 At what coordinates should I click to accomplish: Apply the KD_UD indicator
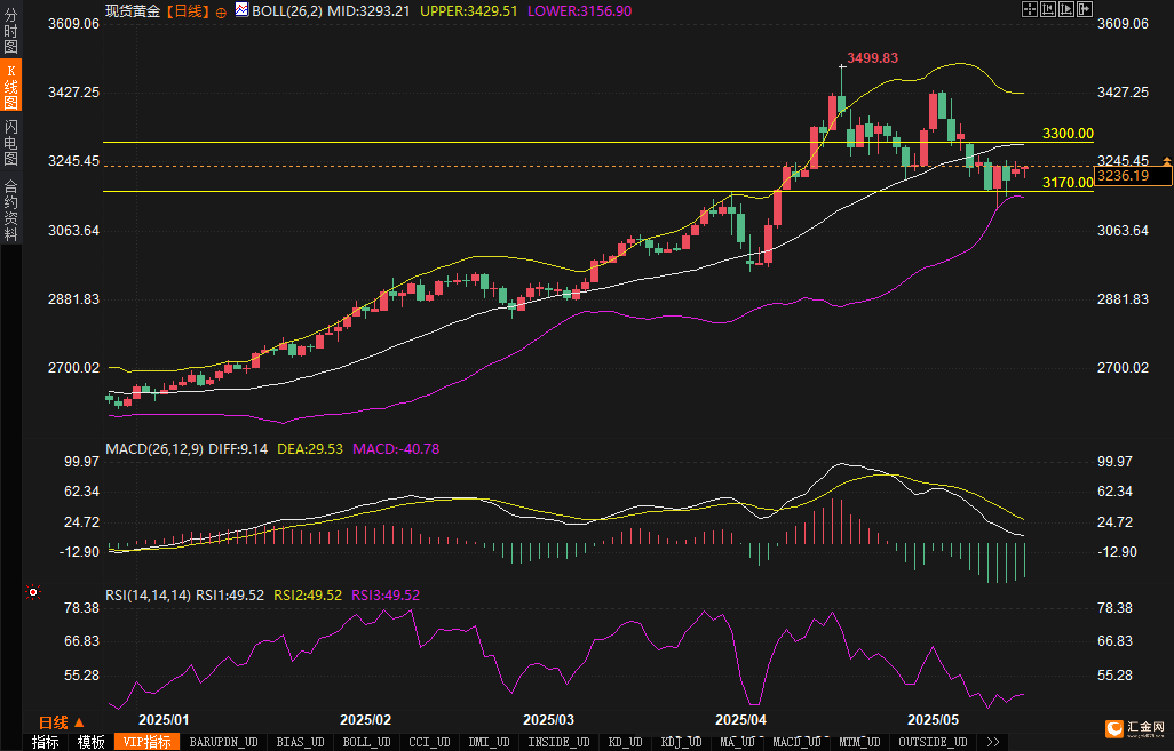pyautogui.click(x=625, y=742)
